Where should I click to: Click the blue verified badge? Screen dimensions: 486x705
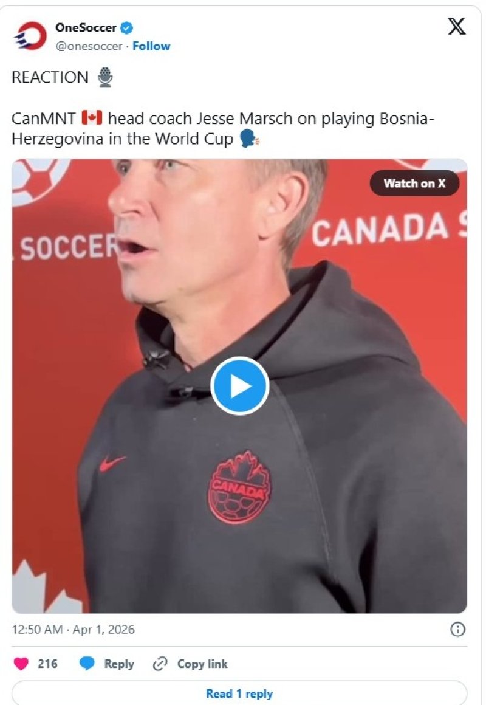tap(127, 28)
